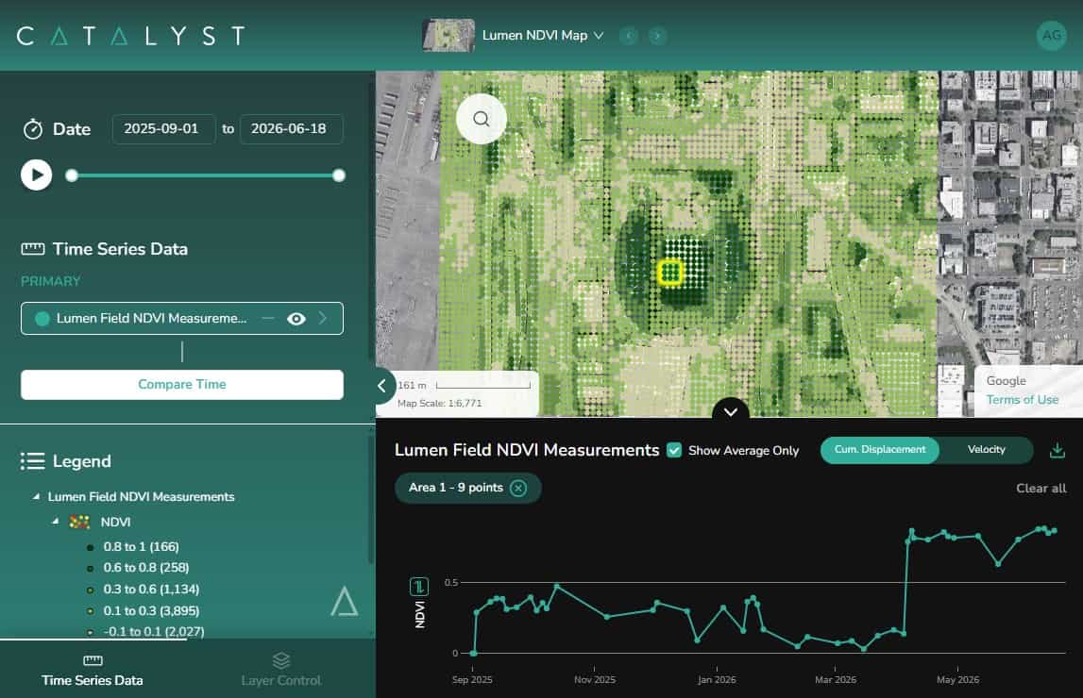Click the minus icon on the Lumen Field layer
Viewport: 1083px width, 698px height.
pos(268,318)
